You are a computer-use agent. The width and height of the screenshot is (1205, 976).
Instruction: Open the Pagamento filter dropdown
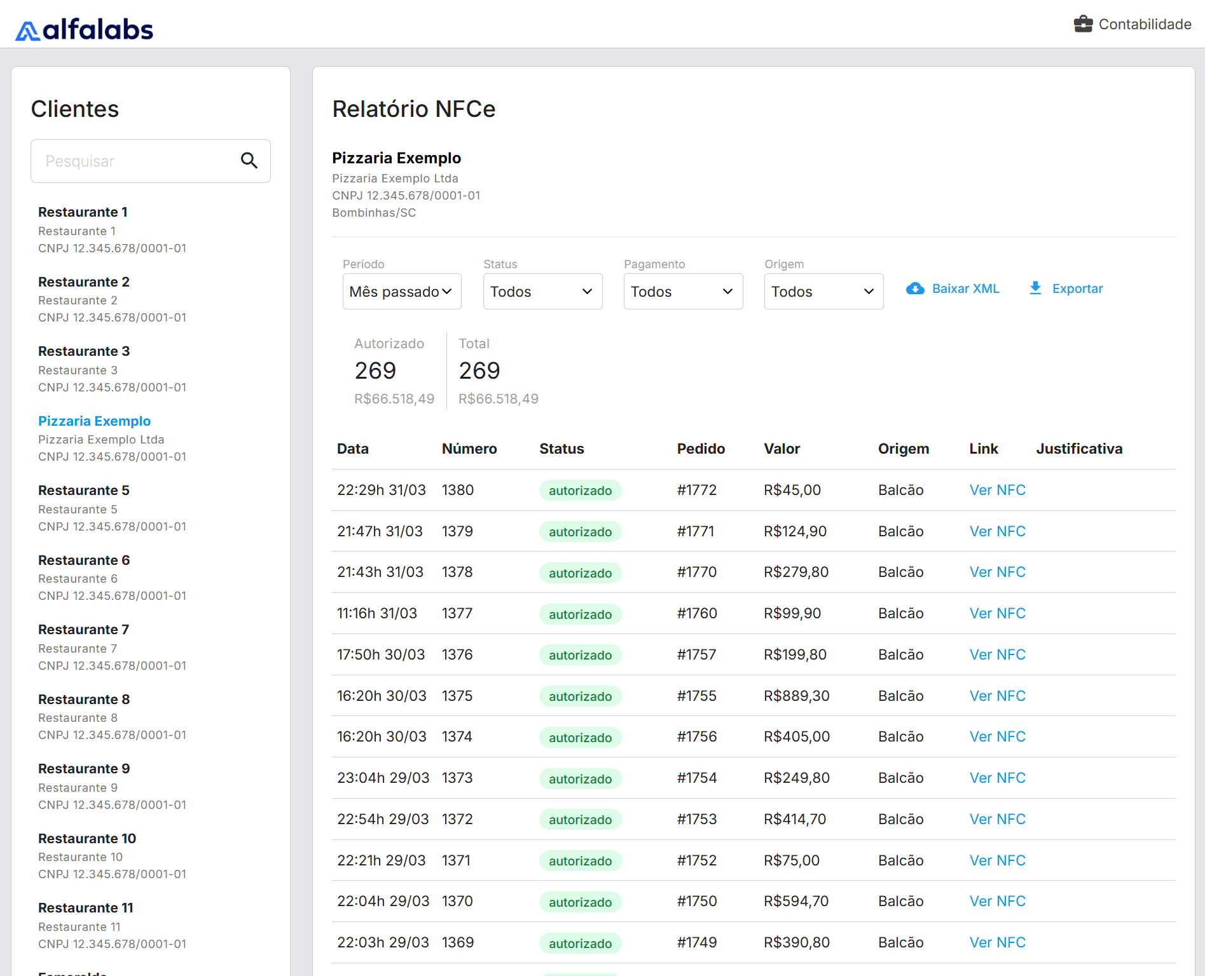point(683,292)
